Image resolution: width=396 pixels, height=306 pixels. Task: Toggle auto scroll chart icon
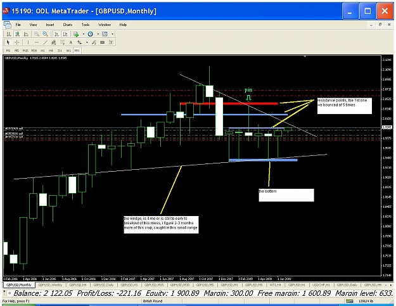[56, 34]
